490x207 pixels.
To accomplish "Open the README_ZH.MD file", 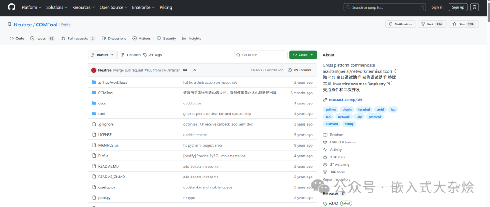I will coord(112,177).
